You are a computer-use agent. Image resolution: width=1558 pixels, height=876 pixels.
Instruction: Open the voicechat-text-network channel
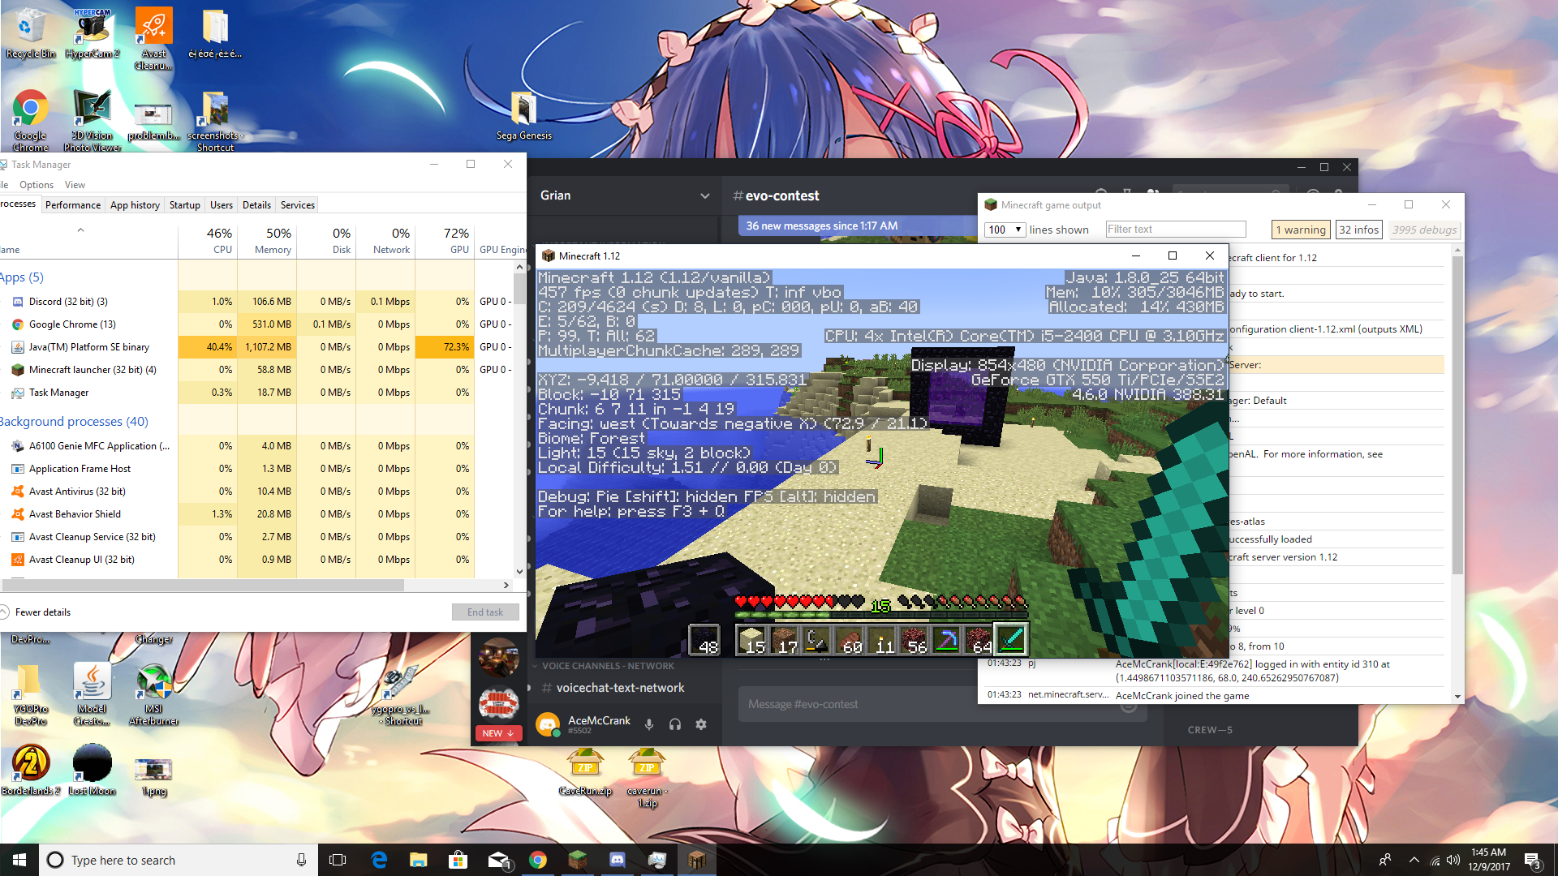click(620, 688)
